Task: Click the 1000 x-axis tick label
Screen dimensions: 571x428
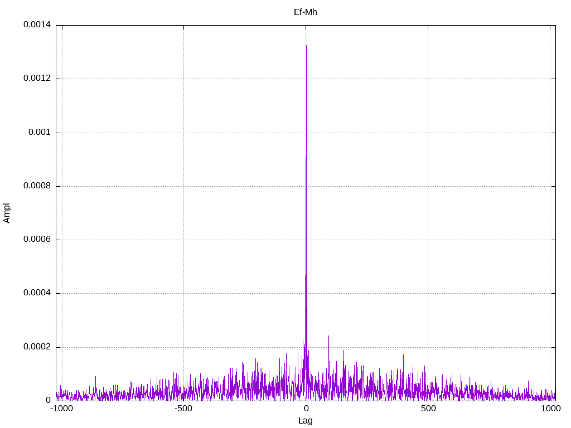Action: [550, 408]
